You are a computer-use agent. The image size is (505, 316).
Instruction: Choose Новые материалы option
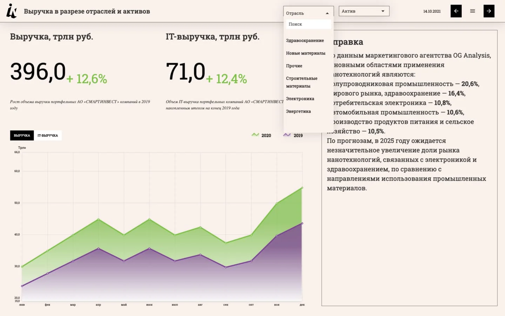305,53
